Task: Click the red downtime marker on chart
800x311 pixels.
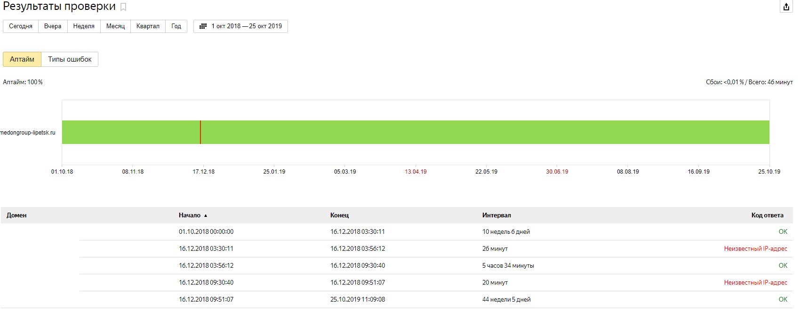Action: [x=200, y=132]
